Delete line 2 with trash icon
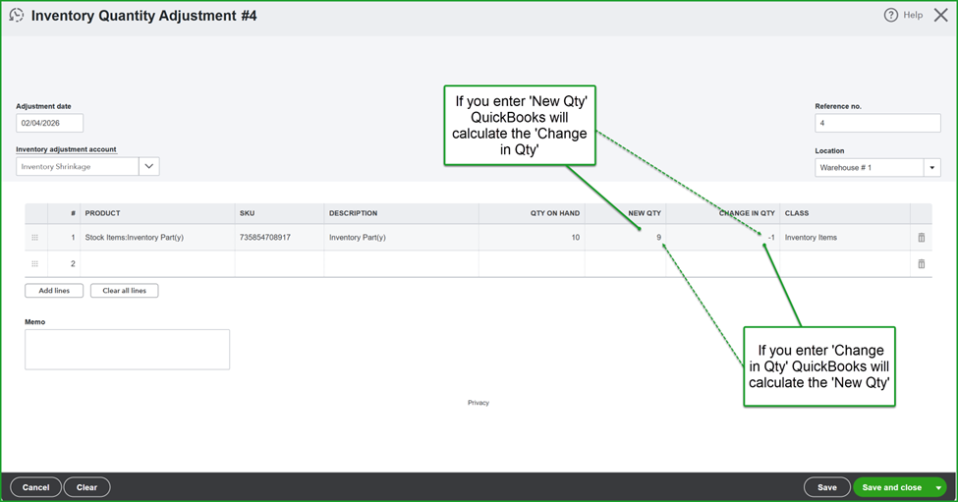Image resolution: width=958 pixels, height=502 pixels. tap(921, 264)
